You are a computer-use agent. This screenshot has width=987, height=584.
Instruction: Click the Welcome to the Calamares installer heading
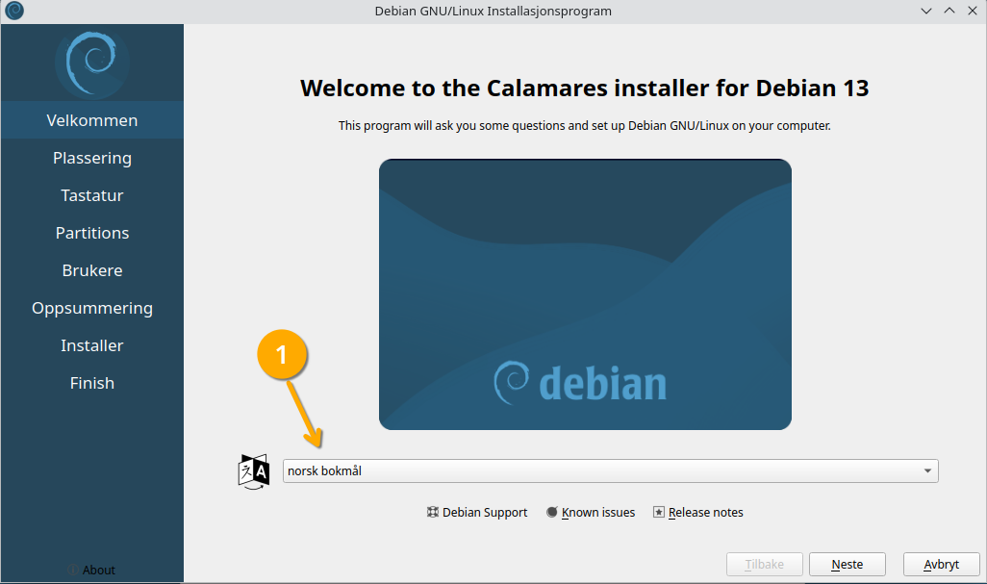tap(585, 89)
